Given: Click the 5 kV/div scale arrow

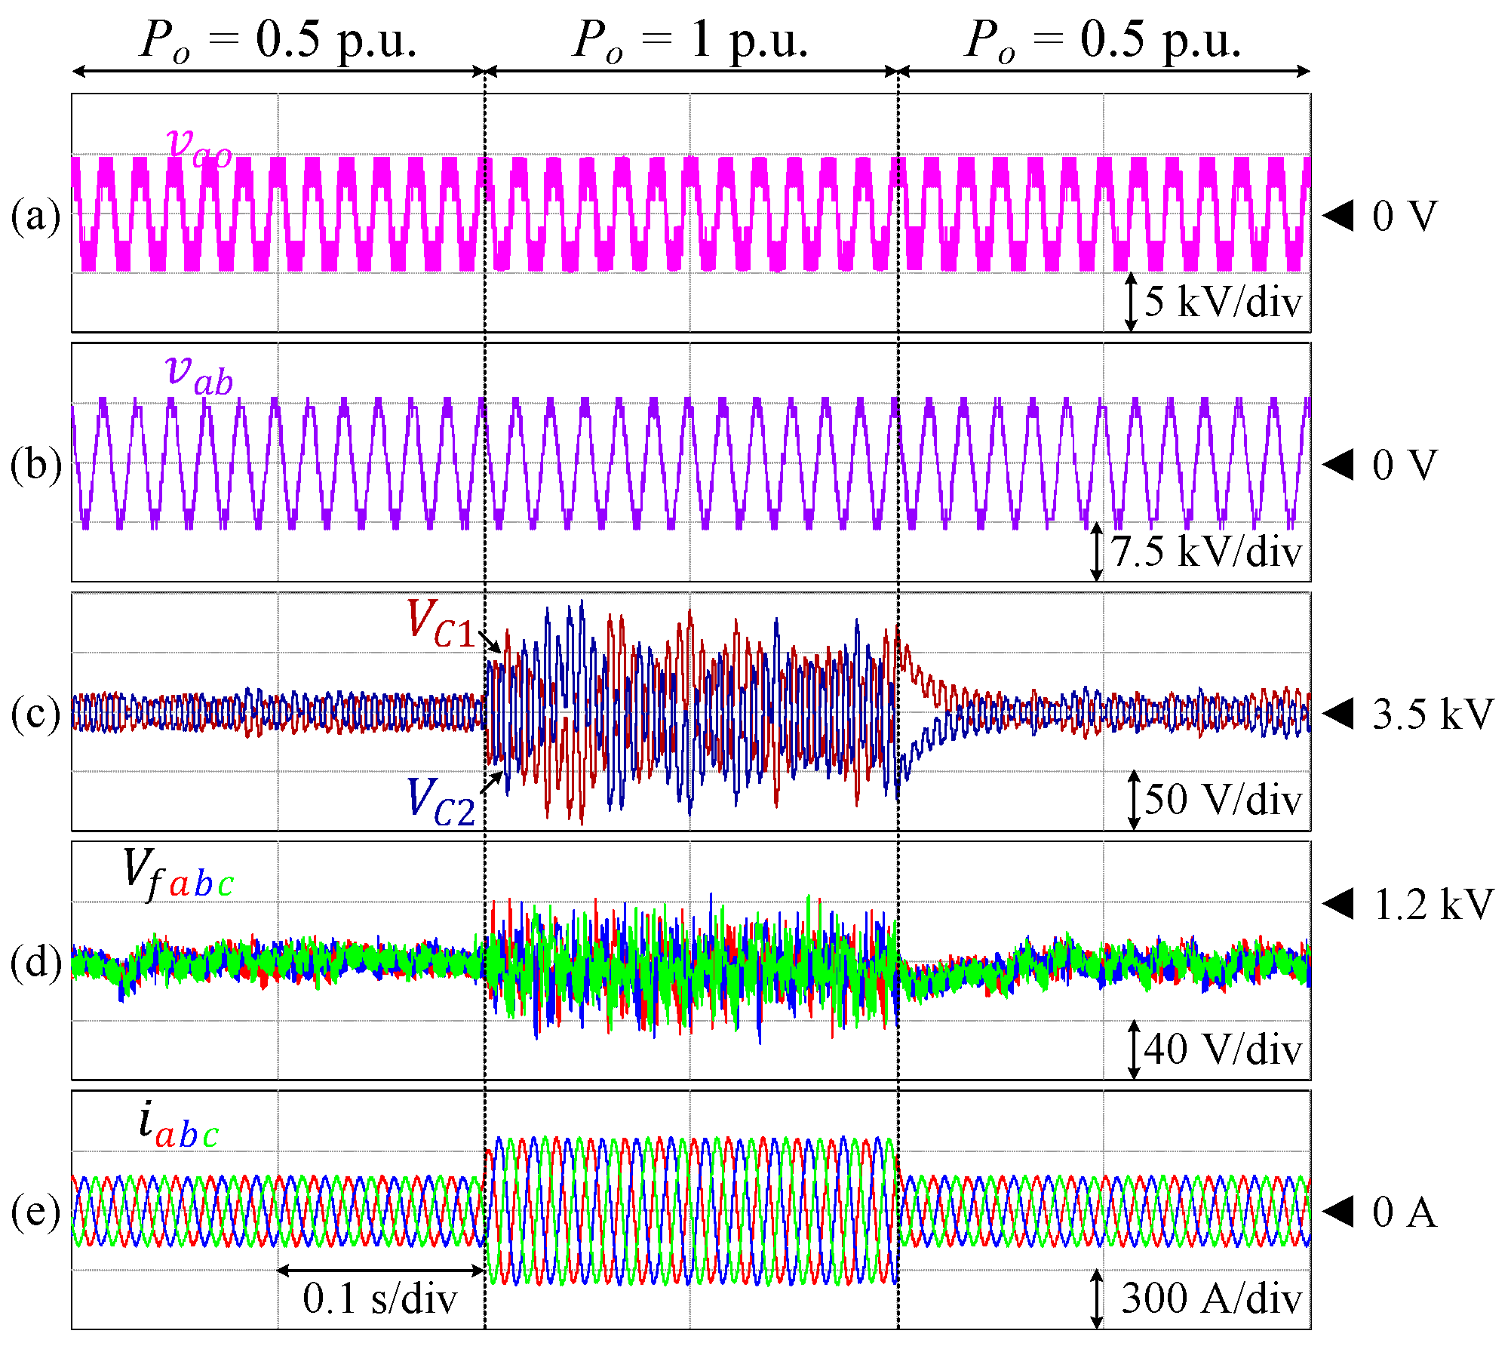Looking at the screenshot, I should point(1130,302).
